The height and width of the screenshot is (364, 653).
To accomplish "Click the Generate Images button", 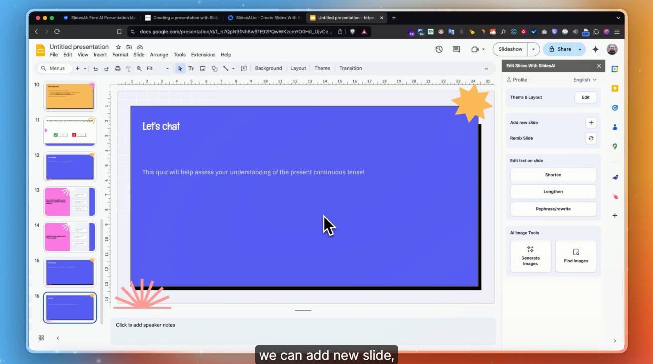I will coord(530,256).
